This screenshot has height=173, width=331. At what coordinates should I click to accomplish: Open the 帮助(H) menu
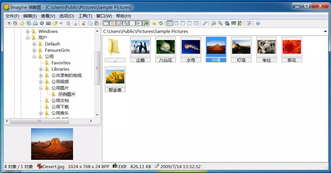coord(124,16)
